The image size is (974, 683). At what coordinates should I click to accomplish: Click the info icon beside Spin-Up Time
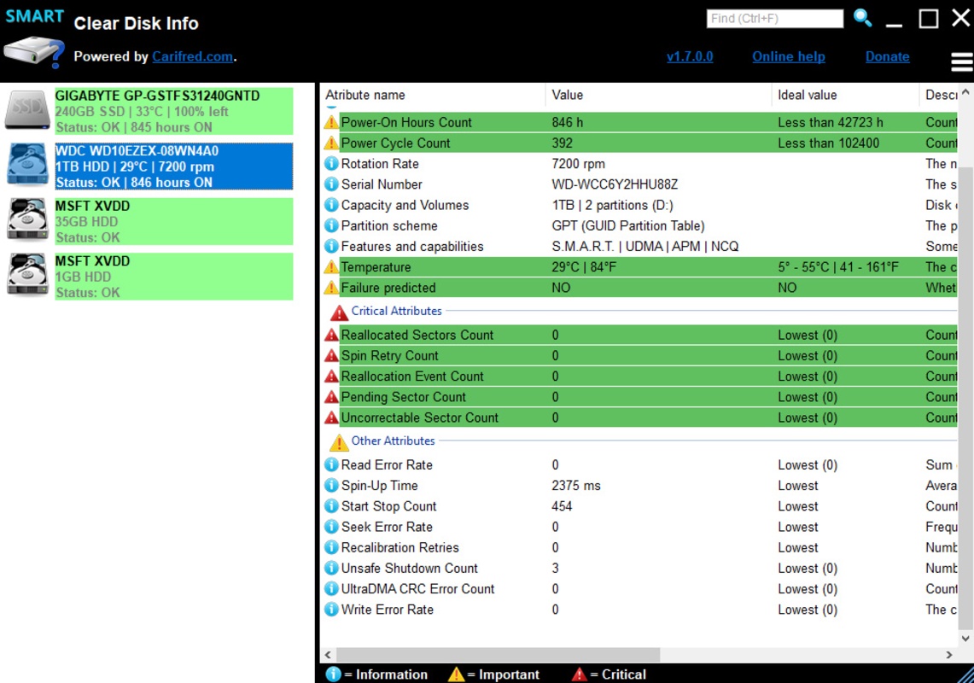(332, 486)
